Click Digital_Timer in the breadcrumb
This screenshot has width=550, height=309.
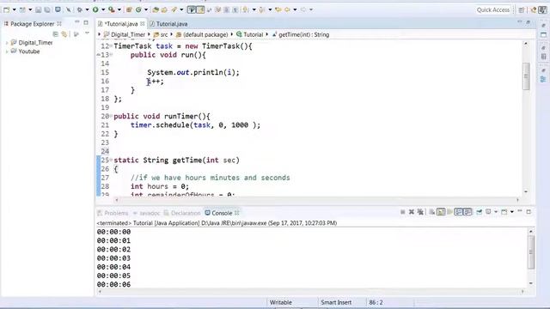click(x=128, y=34)
